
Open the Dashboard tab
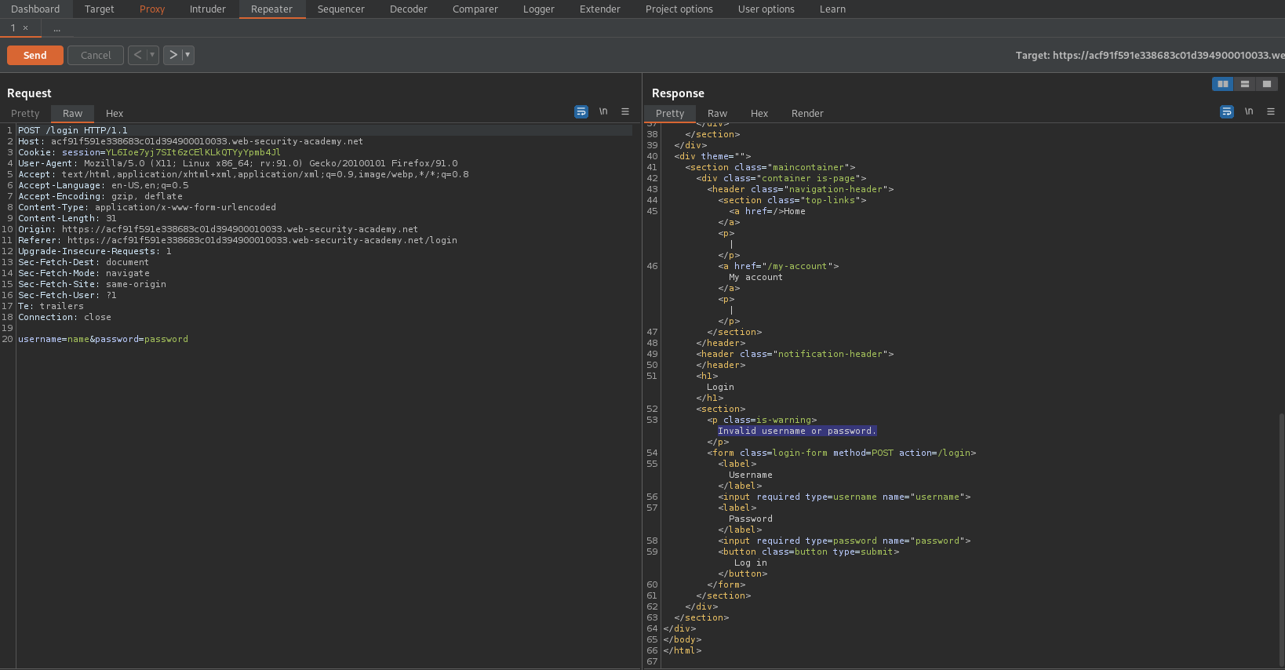(35, 9)
